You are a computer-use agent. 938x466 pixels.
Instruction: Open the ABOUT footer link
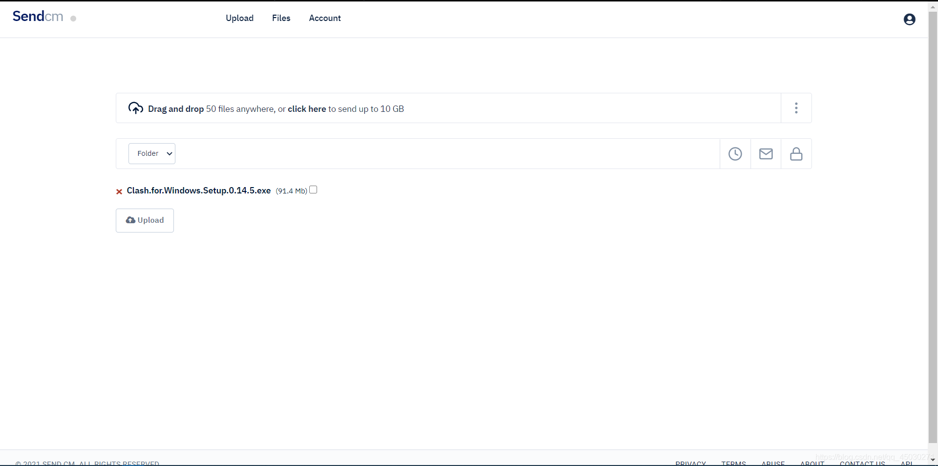[x=812, y=463]
